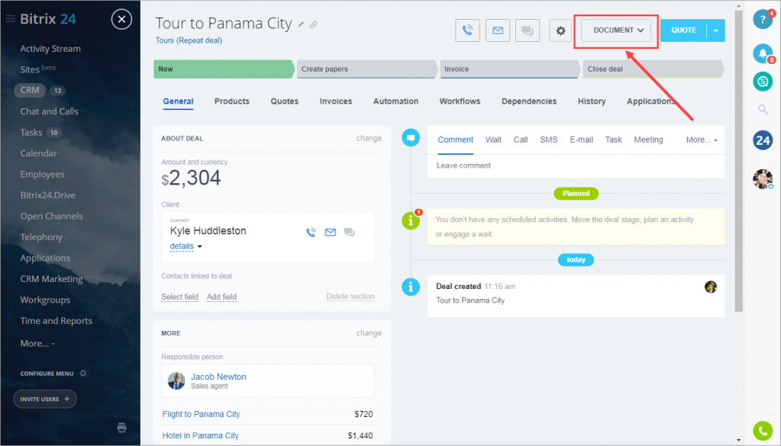Click the Delete section link

click(350, 297)
